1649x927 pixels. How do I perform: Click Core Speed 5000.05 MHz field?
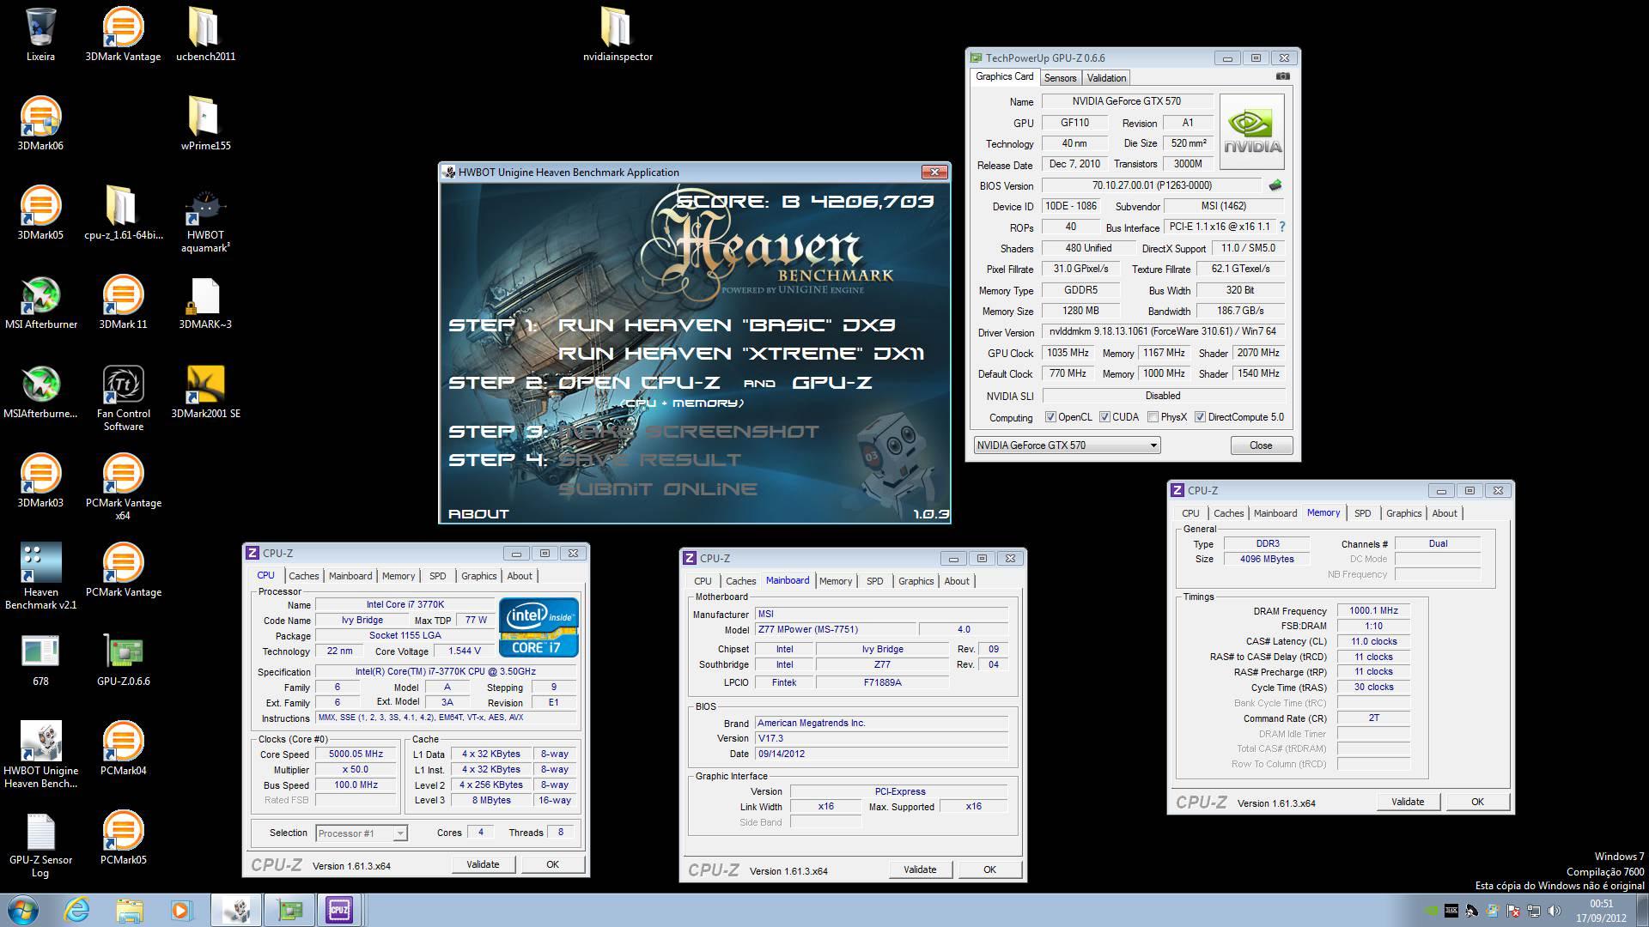point(356,754)
